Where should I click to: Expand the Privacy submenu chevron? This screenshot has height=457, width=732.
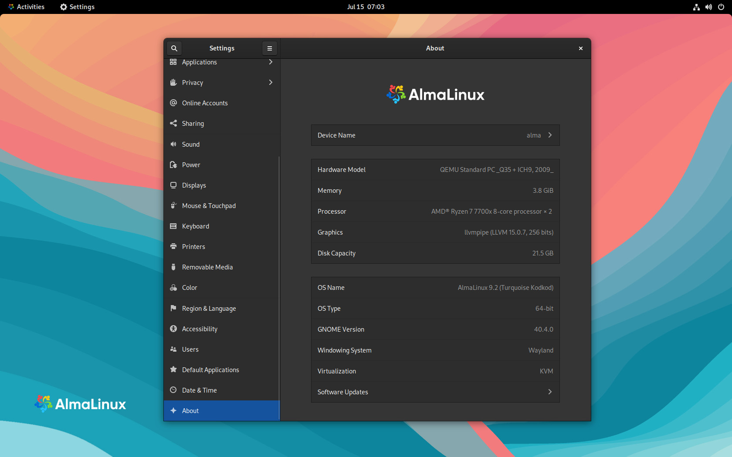271,83
